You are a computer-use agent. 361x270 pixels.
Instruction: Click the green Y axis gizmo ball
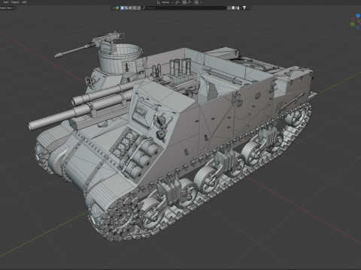coord(353,24)
